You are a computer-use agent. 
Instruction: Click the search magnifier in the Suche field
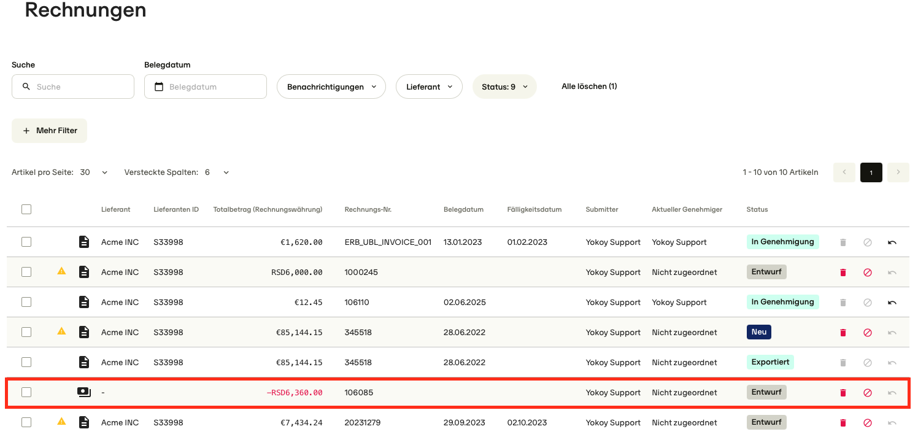pos(26,87)
